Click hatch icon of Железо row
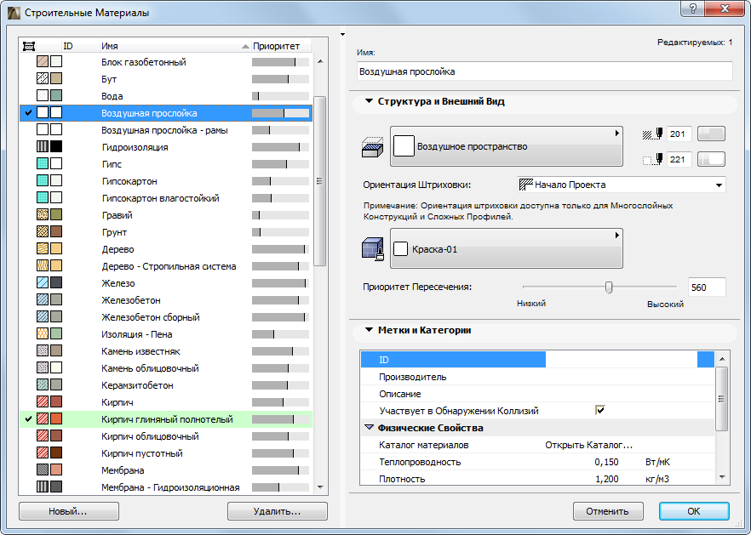 43,283
